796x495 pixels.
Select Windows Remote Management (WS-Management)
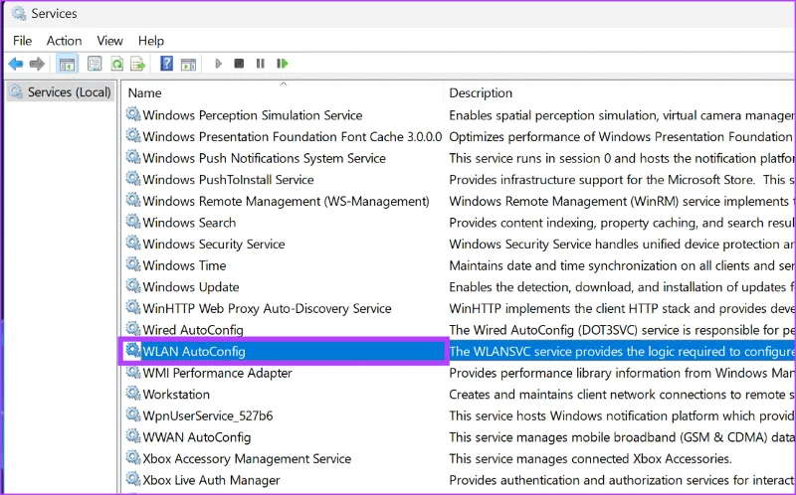click(x=286, y=202)
